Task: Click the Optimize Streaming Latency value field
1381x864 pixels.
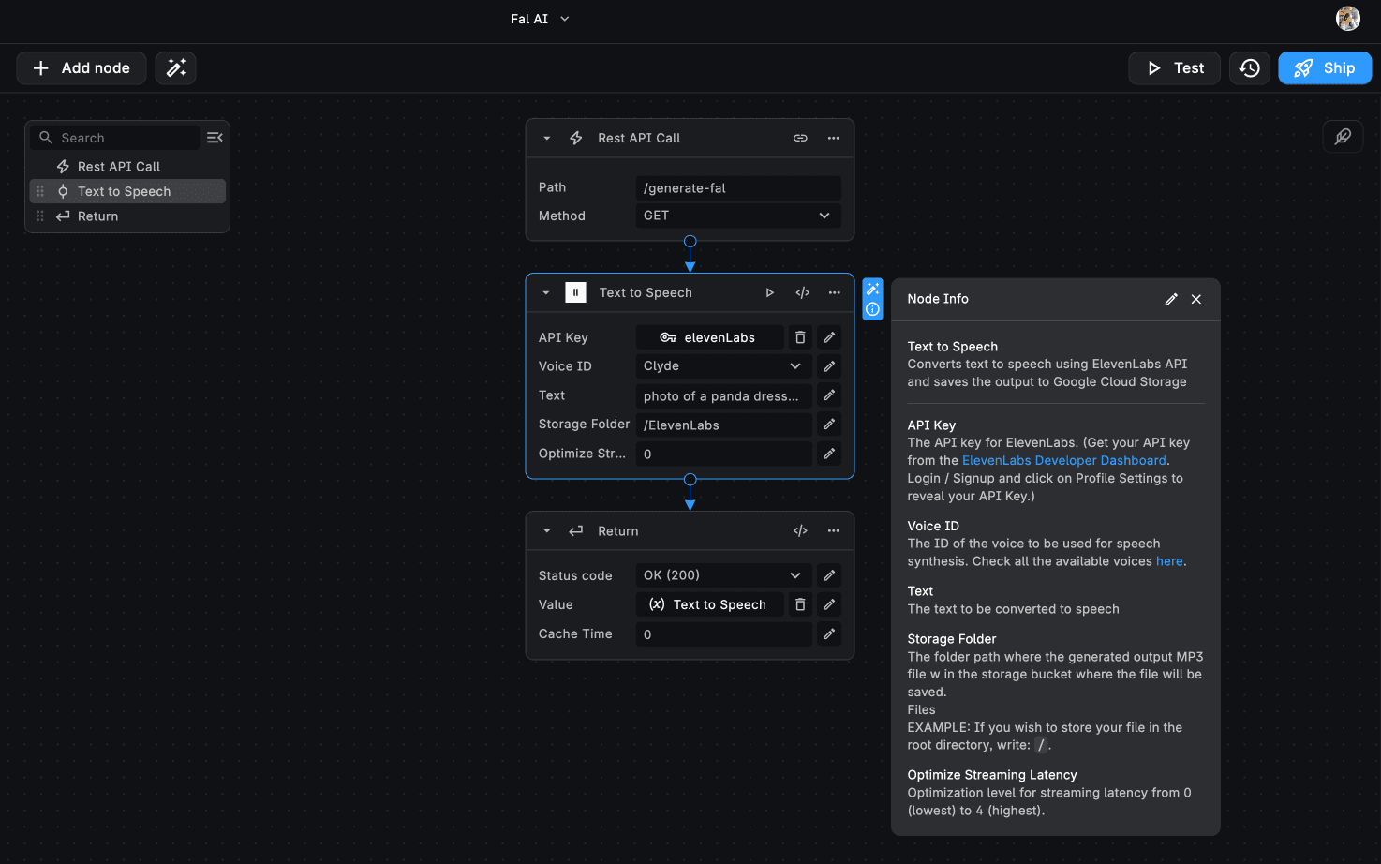Action: pyautogui.click(x=722, y=454)
